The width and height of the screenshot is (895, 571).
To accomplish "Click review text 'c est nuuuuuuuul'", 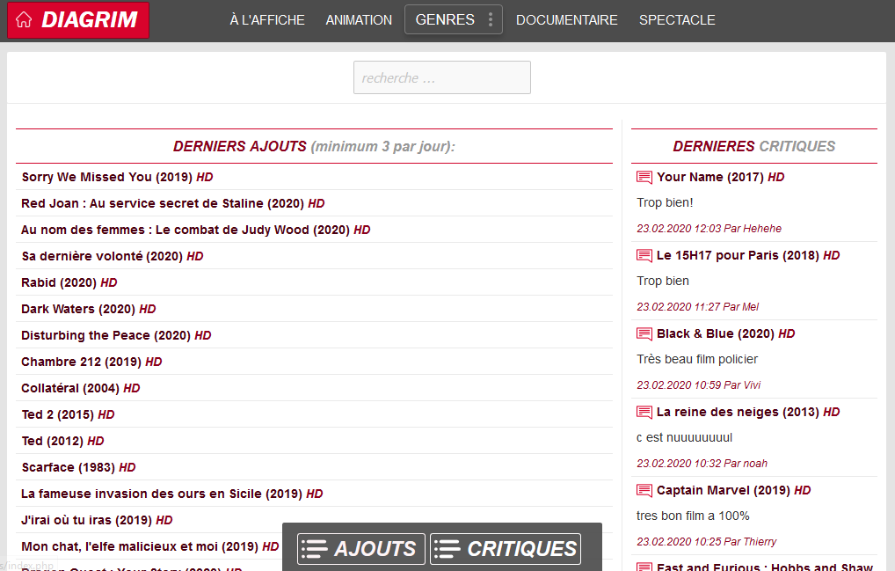I will pyautogui.click(x=684, y=437).
